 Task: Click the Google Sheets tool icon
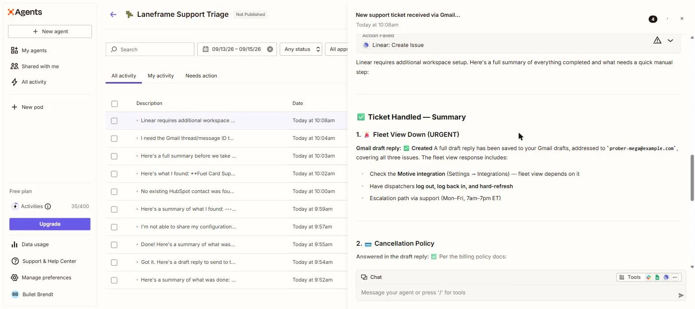tap(657, 277)
